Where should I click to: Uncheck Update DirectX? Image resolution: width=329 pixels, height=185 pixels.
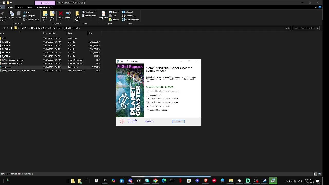click(x=148, y=95)
